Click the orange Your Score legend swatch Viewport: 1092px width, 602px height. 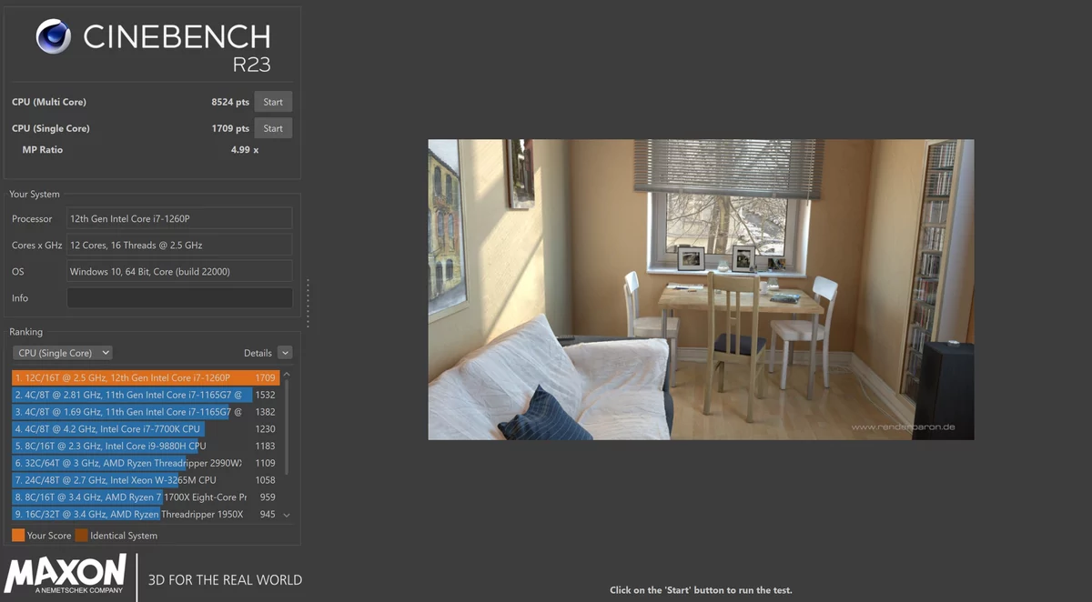pyautogui.click(x=18, y=536)
